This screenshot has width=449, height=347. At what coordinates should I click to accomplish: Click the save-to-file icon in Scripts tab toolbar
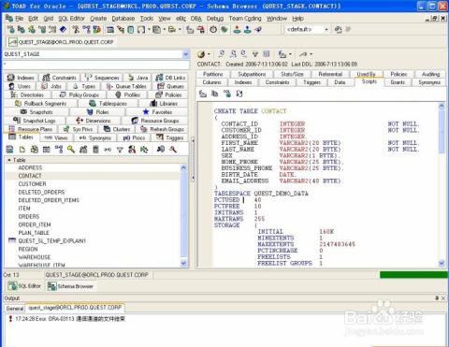pyautogui.click(x=203, y=94)
